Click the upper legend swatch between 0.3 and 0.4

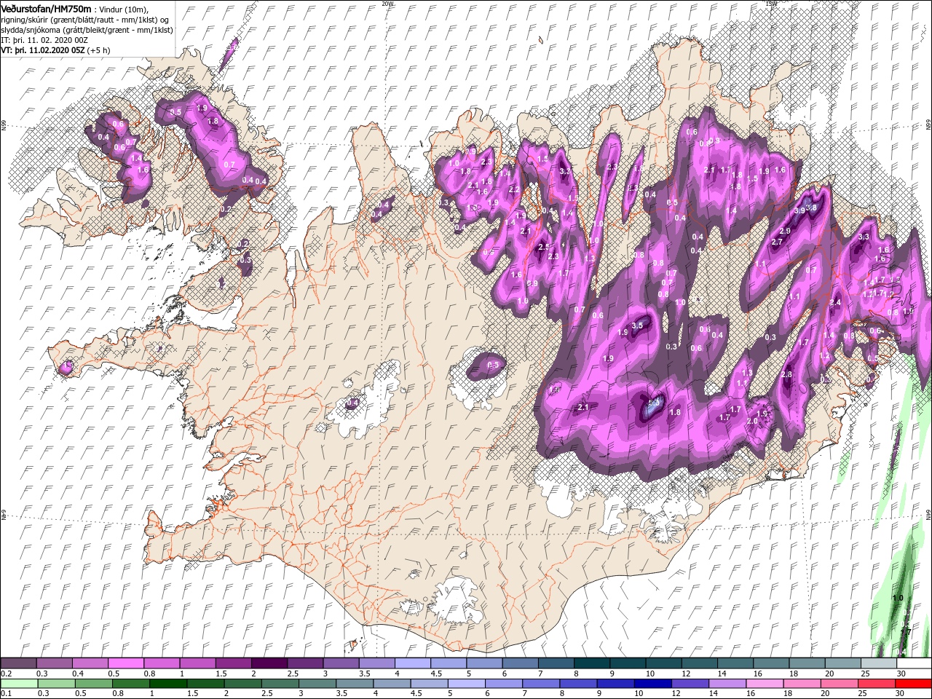point(55,663)
